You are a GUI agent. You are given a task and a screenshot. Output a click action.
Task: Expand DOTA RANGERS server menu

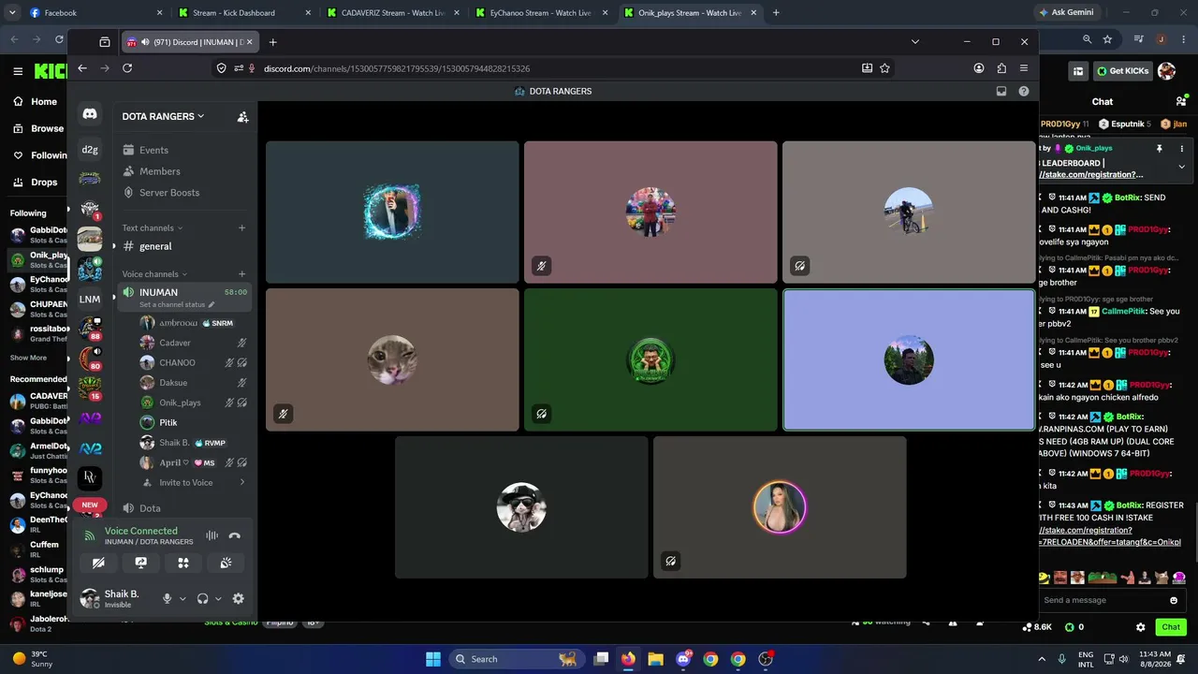pyautogui.click(x=163, y=116)
